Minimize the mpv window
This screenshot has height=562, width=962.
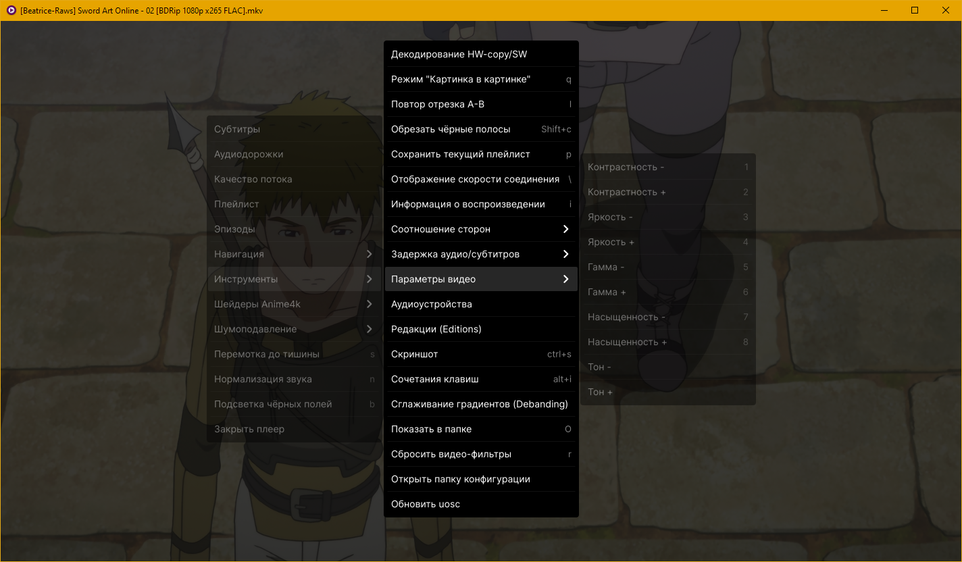(x=884, y=10)
